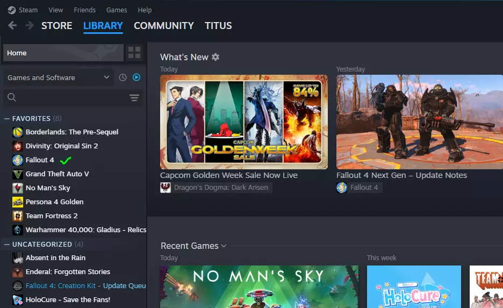Open the Help menu
Image resolution: width=503 pixels, height=308 pixels.
[x=145, y=10]
